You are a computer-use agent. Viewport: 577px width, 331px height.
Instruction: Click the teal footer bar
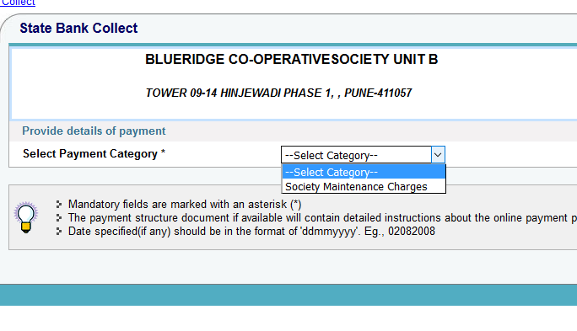[x=288, y=295]
